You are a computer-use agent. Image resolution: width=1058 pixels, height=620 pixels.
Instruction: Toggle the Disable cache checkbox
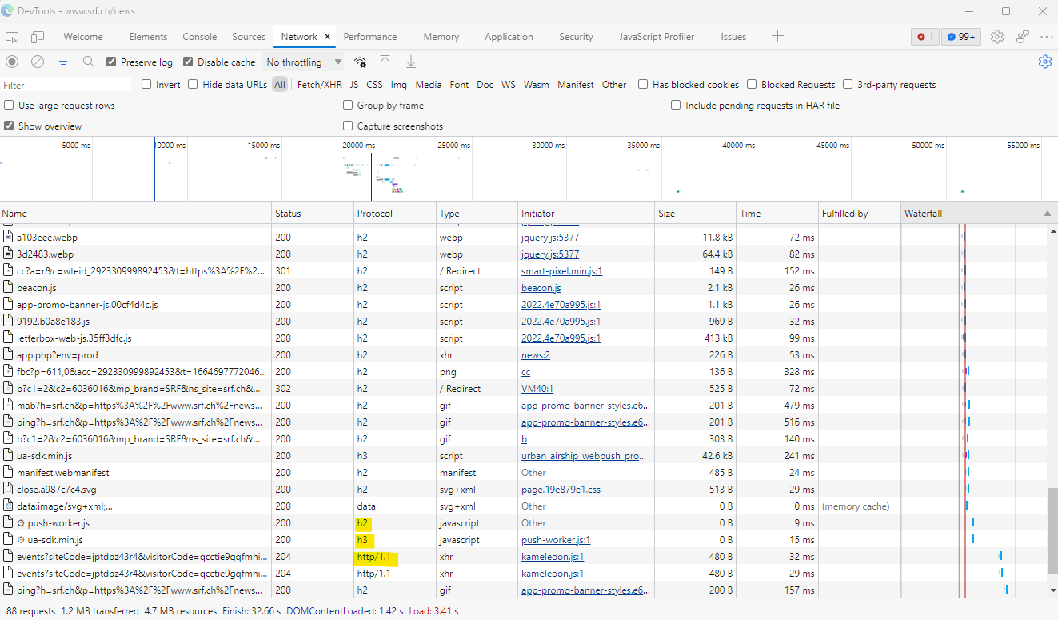[x=188, y=62]
